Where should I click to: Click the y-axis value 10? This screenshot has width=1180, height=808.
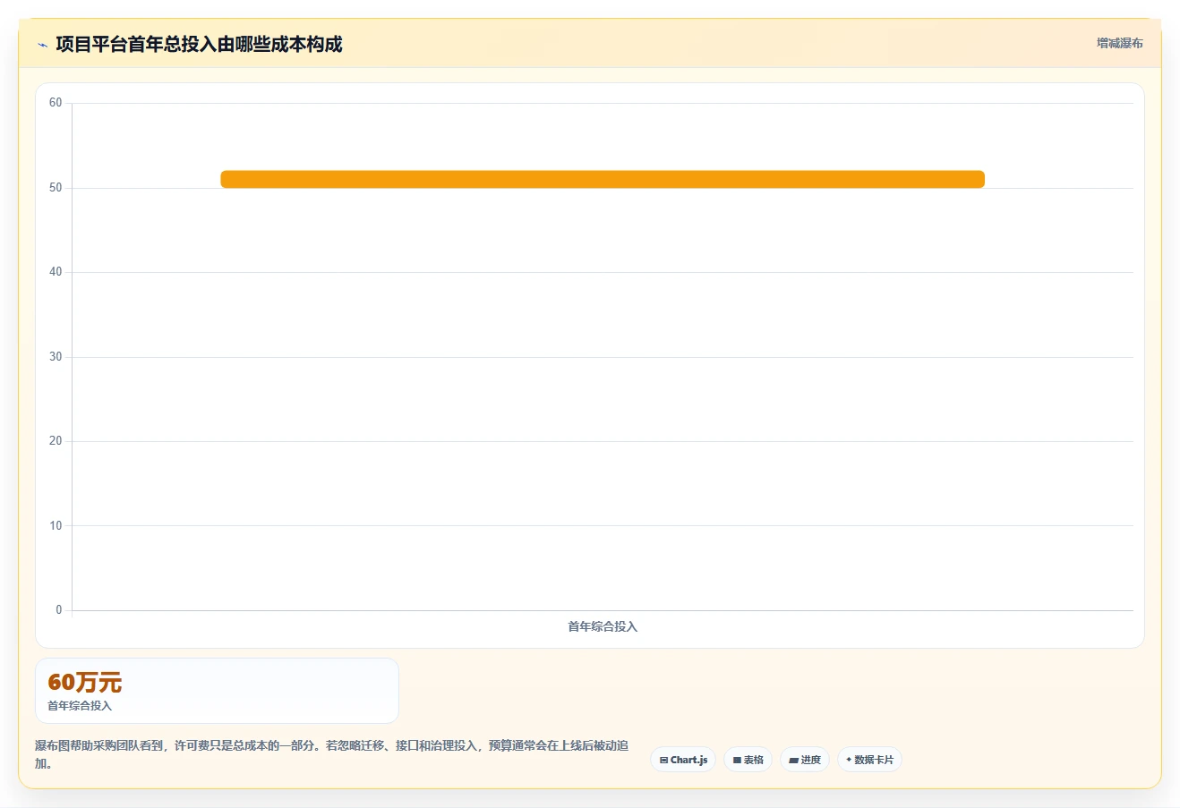click(x=56, y=526)
